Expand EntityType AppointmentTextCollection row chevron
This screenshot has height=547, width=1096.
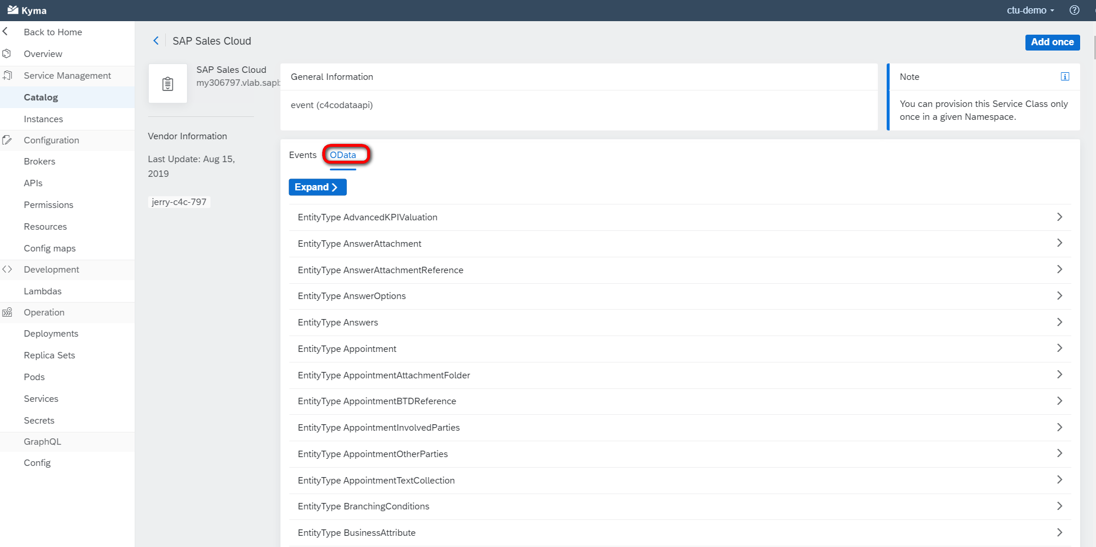(1060, 480)
